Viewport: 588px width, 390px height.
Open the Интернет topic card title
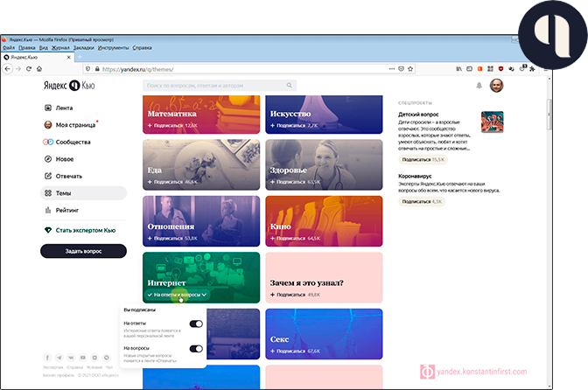tap(166, 282)
